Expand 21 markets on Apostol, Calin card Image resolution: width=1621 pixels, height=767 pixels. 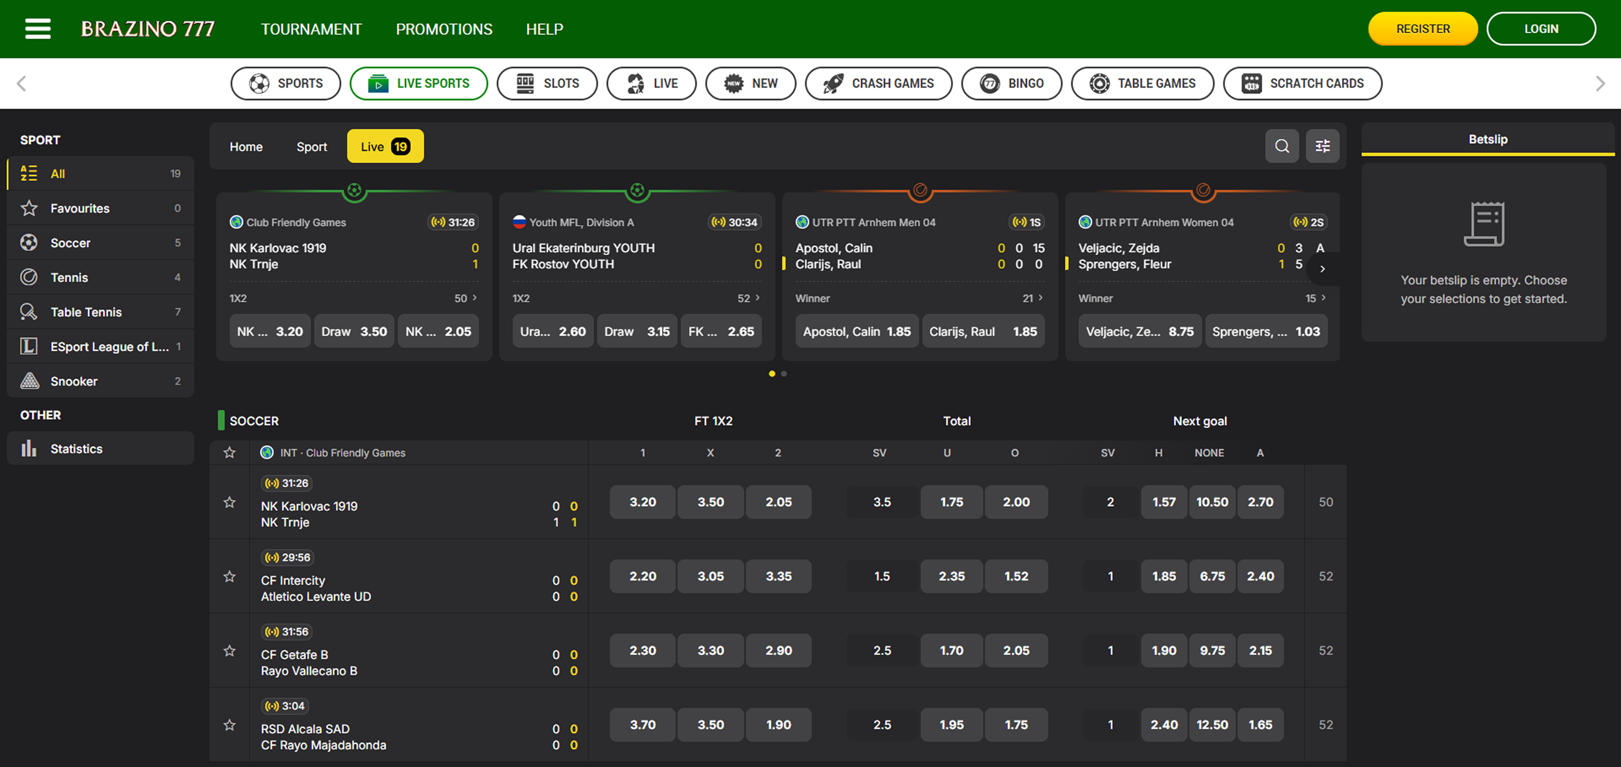1033,298
